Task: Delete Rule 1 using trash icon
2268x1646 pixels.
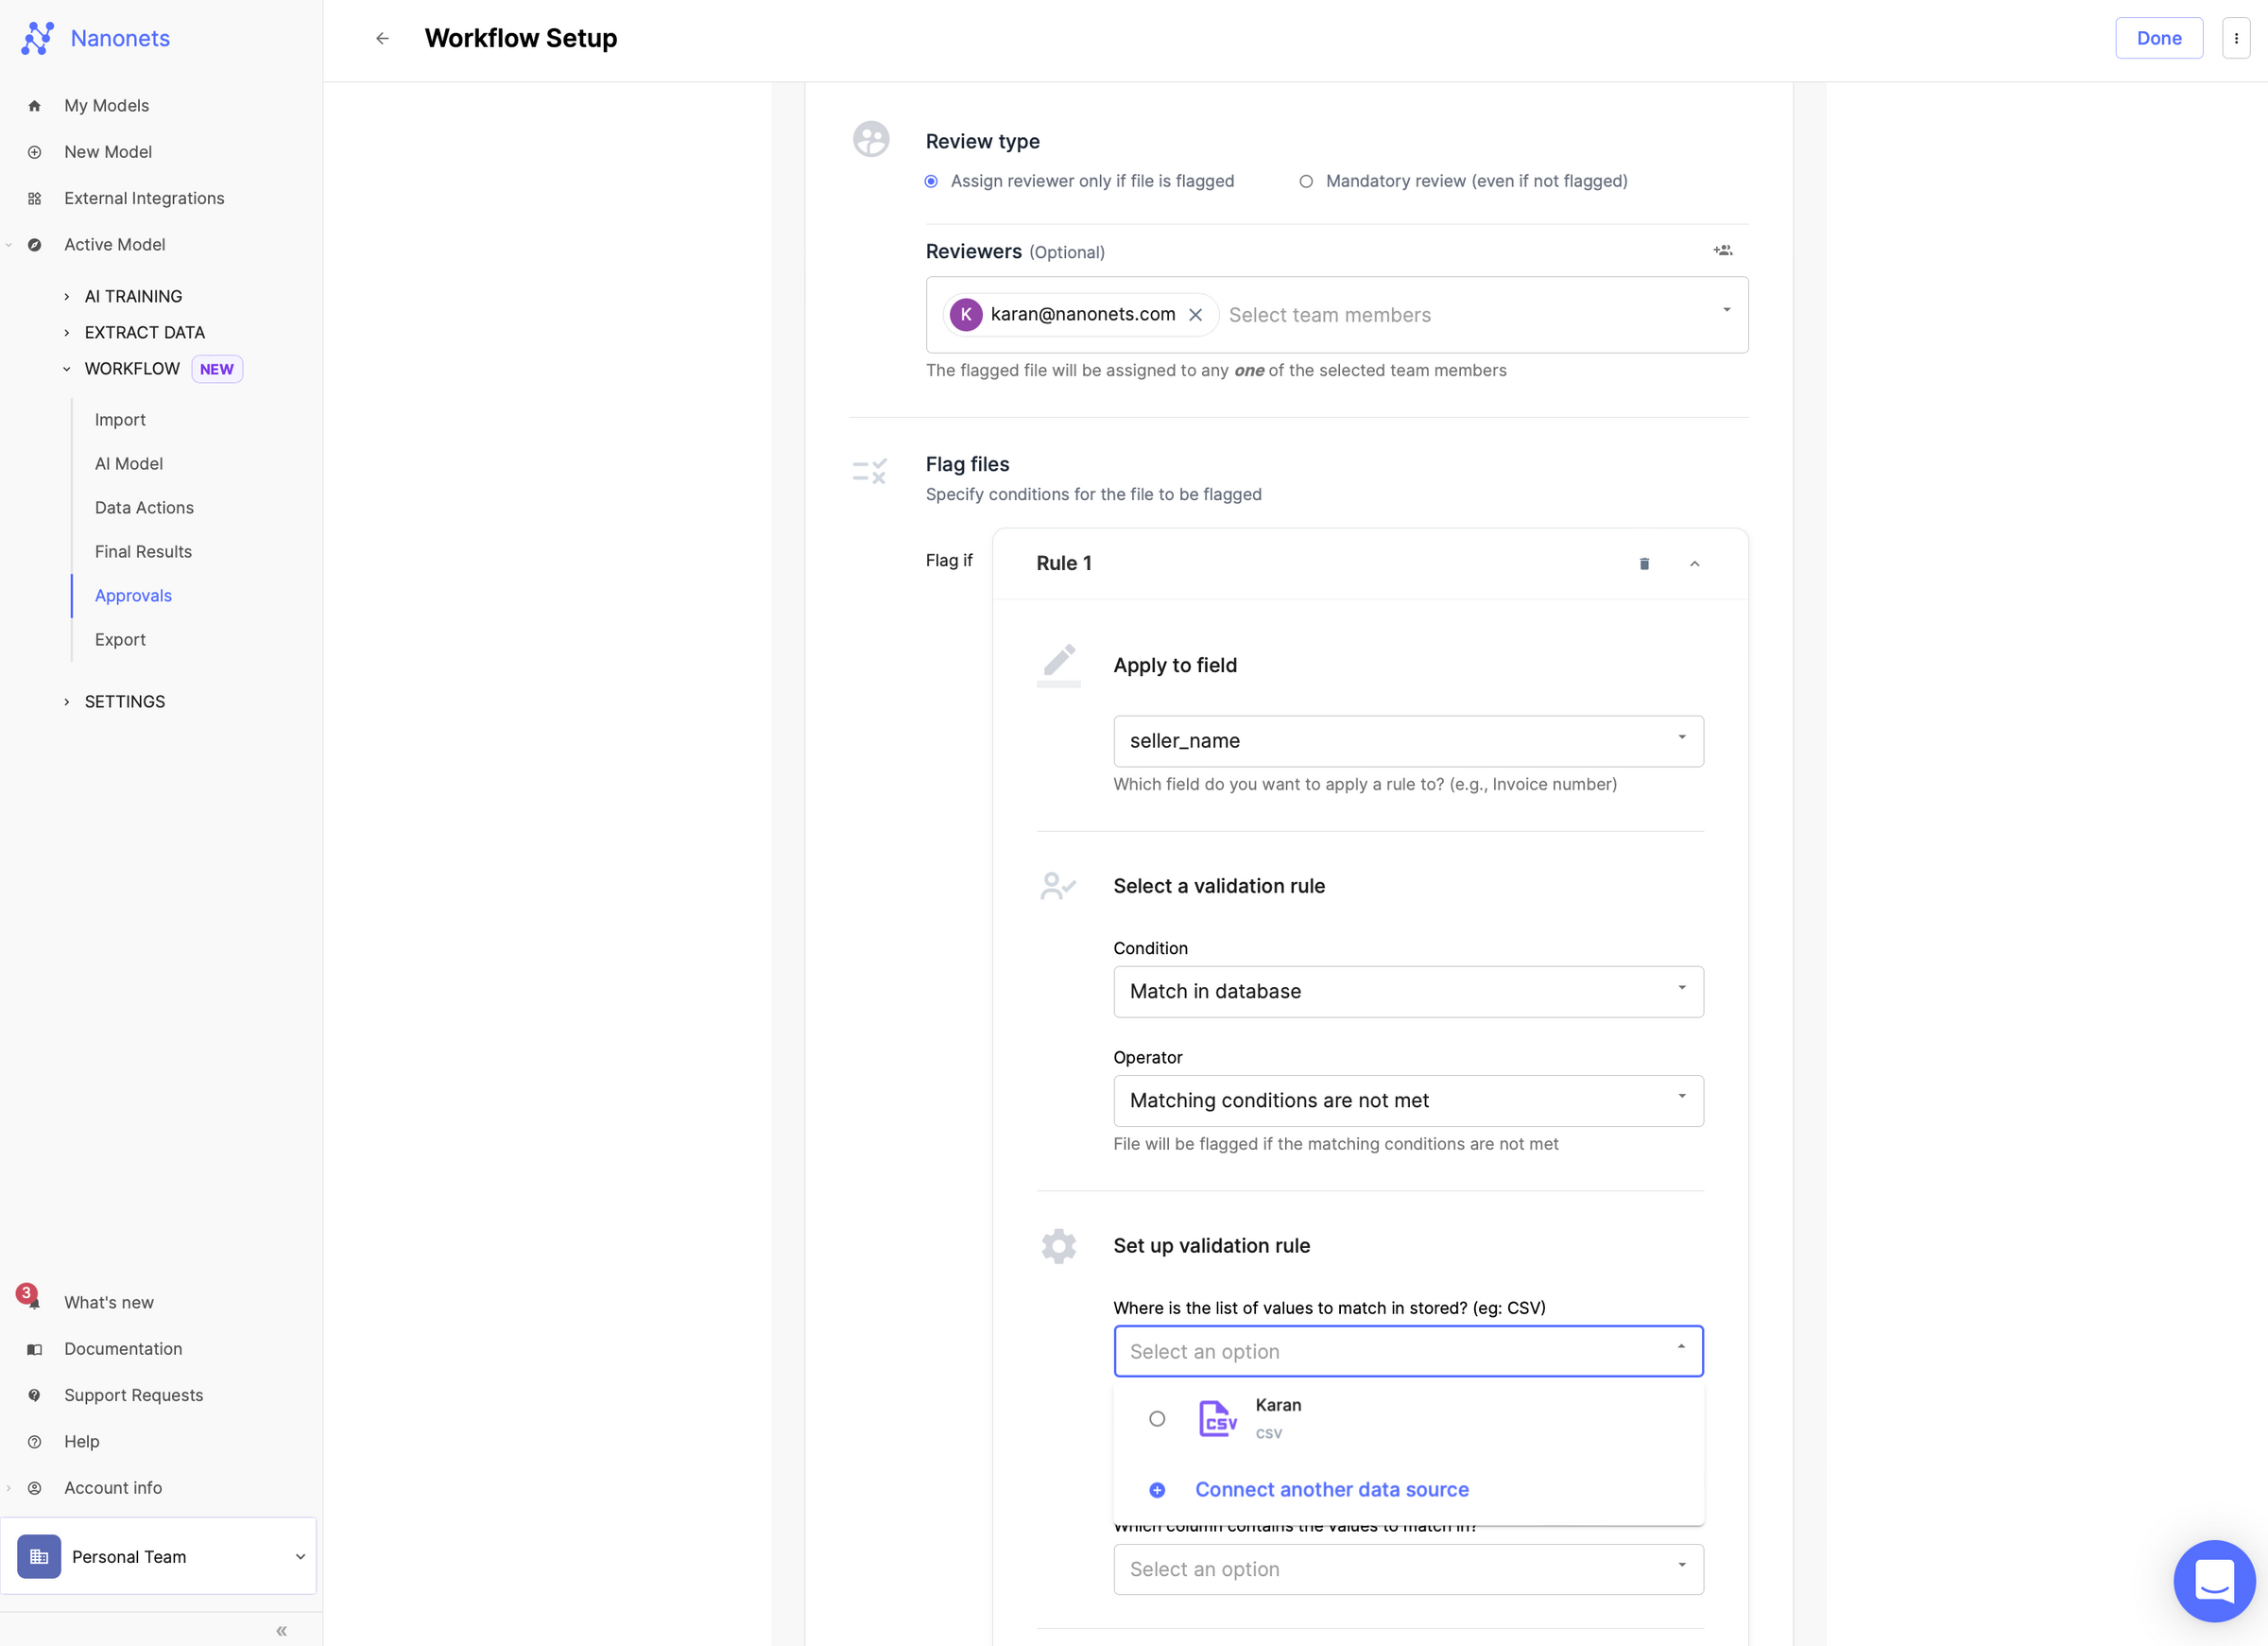Action: point(1644,563)
